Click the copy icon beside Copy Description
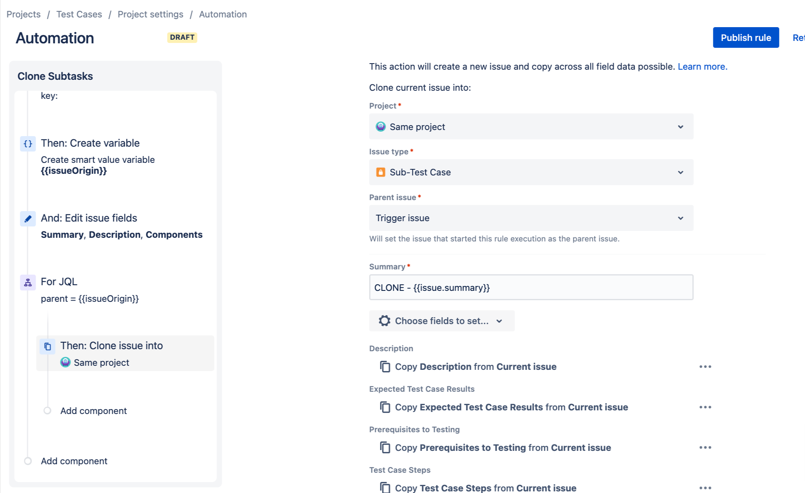 point(384,366)
